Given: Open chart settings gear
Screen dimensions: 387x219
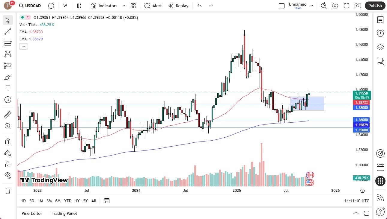Looking at the screenshot, I should pyautogui.click(x=335, y=6).
